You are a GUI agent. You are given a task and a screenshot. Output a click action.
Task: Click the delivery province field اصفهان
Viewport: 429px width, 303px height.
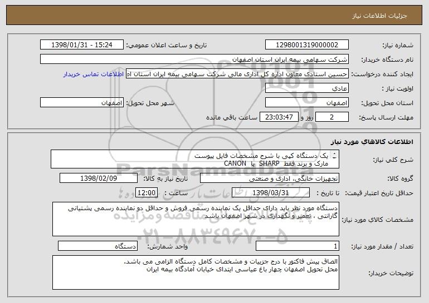click(x=306, y=103)
